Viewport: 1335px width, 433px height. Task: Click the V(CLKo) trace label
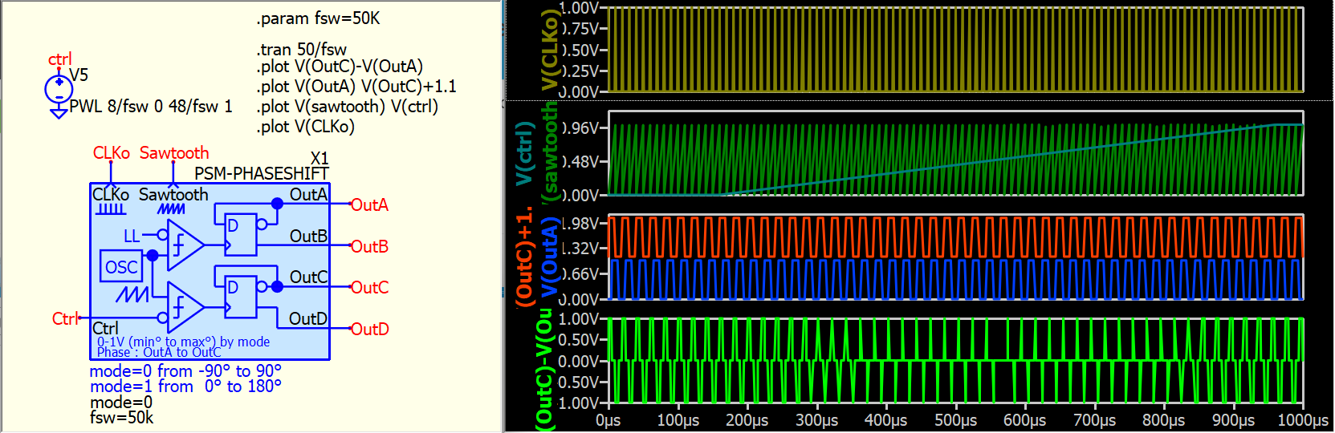point(550,50)
